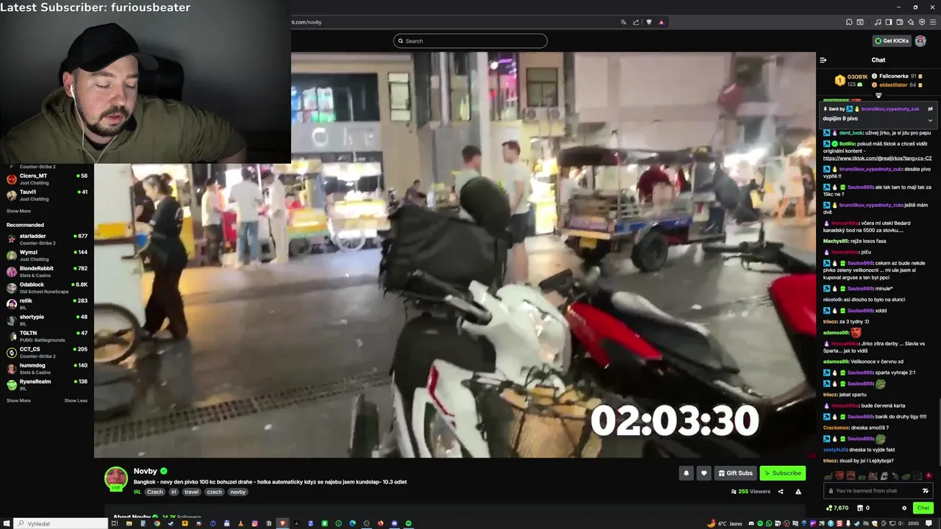Collapse recommended list with Show Less
The width and height of the screenshot is (941, 529).
pyautogui.click(x=76, y=400)
